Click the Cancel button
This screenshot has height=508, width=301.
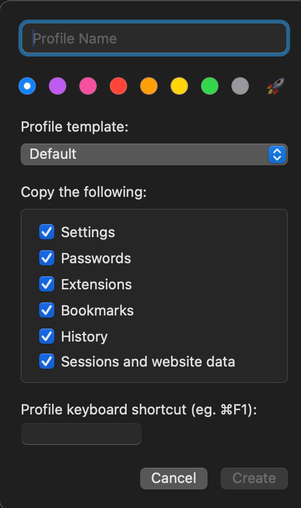174,478
